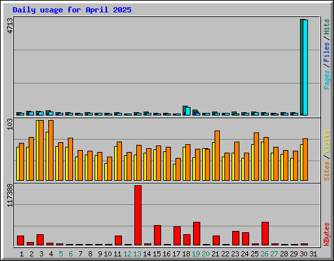Select the hits bar for day 18
This screenshot has height=261, width=334.
coord(185,110)
